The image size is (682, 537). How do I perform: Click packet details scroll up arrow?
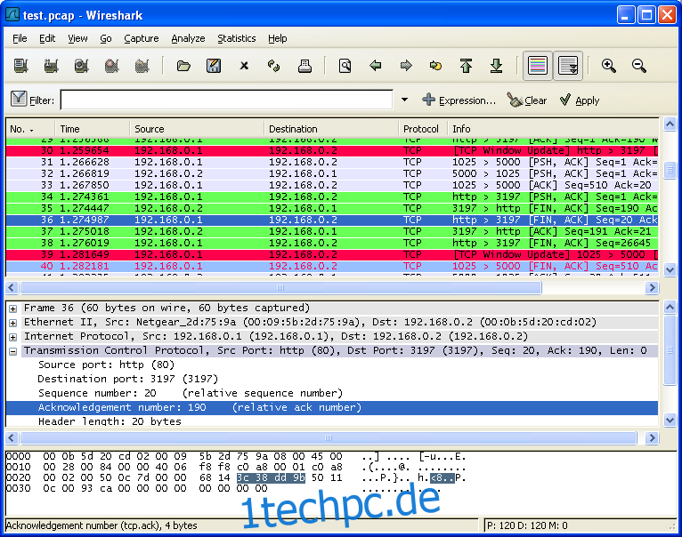[670, 308]
